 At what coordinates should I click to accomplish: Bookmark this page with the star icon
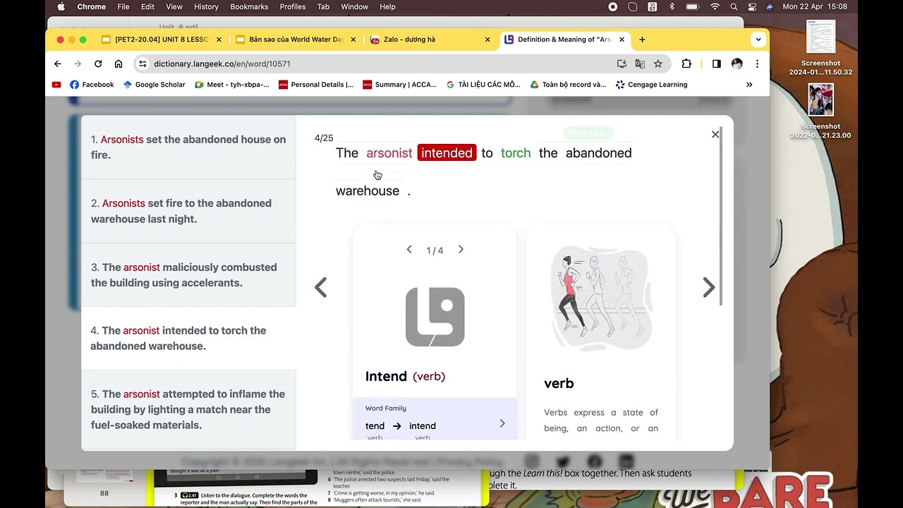[658, 64]
